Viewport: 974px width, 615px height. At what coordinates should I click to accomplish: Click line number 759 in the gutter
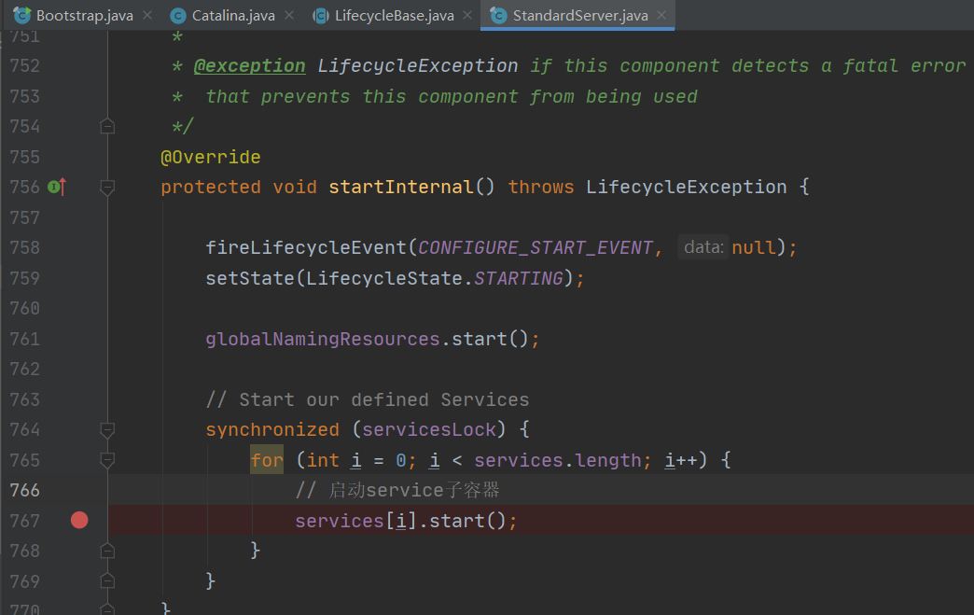[x=25, y=278]
